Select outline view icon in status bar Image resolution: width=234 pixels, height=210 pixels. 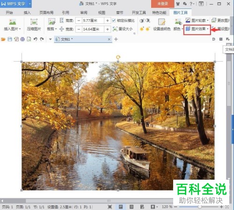[x=132, y=207]
